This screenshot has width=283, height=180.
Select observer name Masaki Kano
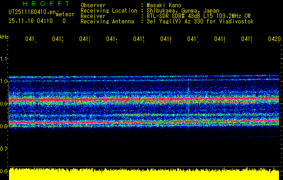tap(164, 5)
